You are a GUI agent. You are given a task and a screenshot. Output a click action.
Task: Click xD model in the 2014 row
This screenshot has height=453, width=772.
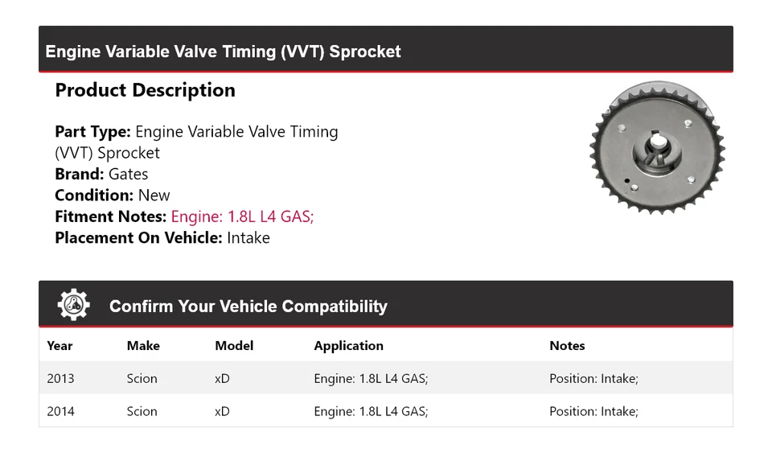point(222,411)
